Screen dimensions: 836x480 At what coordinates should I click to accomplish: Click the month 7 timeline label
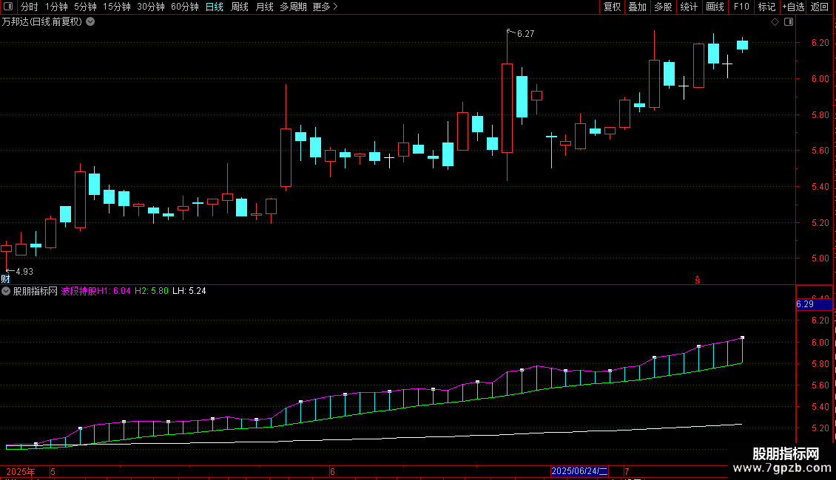tap(627, 471)
